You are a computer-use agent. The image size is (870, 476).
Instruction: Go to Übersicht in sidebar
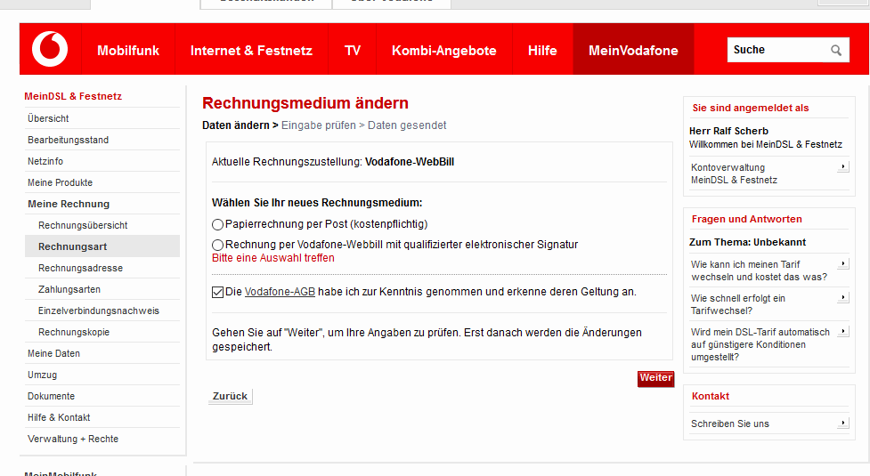48,118
